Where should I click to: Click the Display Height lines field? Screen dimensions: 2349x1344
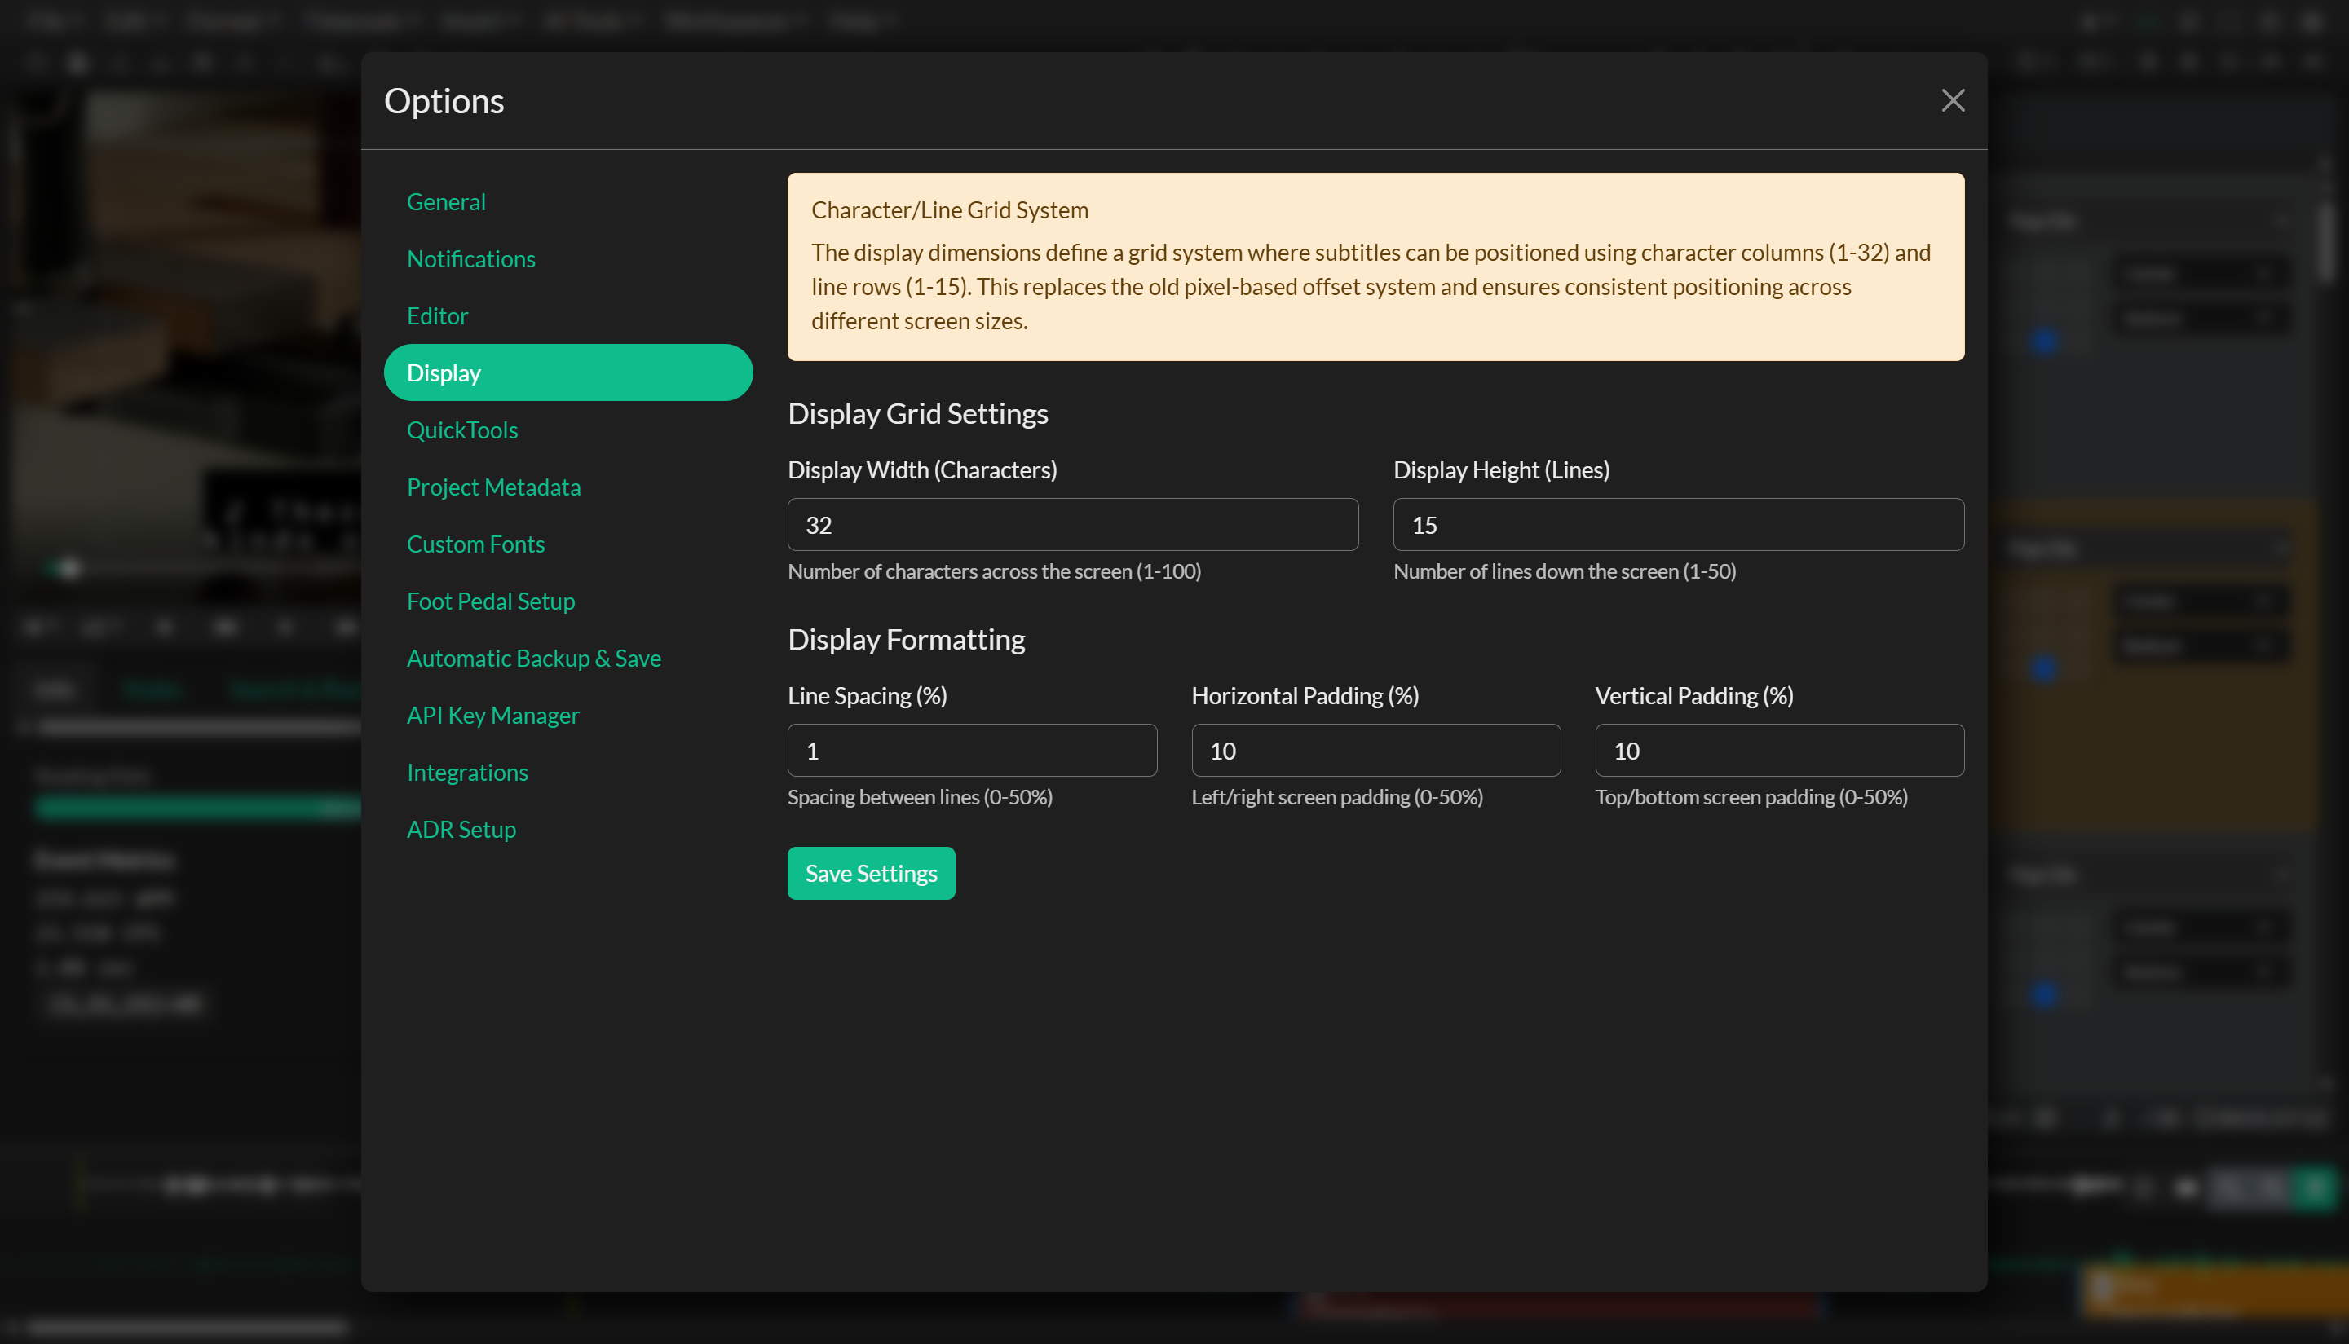[x=1677, y=524]
